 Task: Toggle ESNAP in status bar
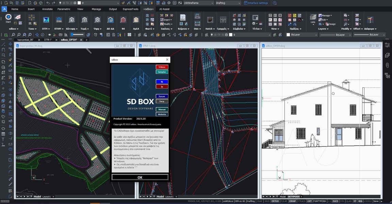(292, 201)
